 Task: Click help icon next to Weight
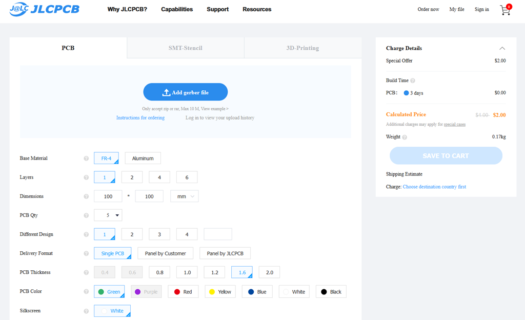coord(405,137)
